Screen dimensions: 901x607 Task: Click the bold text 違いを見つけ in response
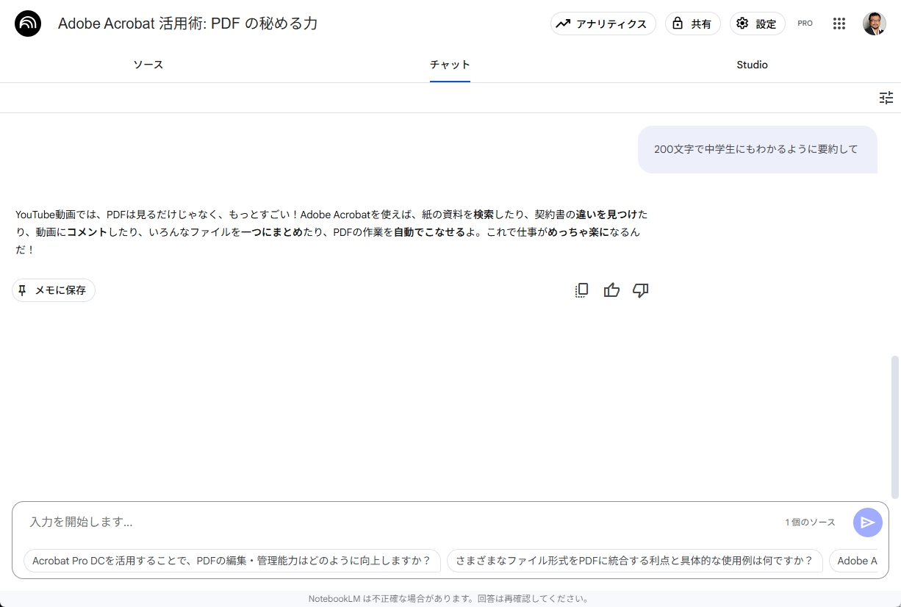(x=607, y=215)
